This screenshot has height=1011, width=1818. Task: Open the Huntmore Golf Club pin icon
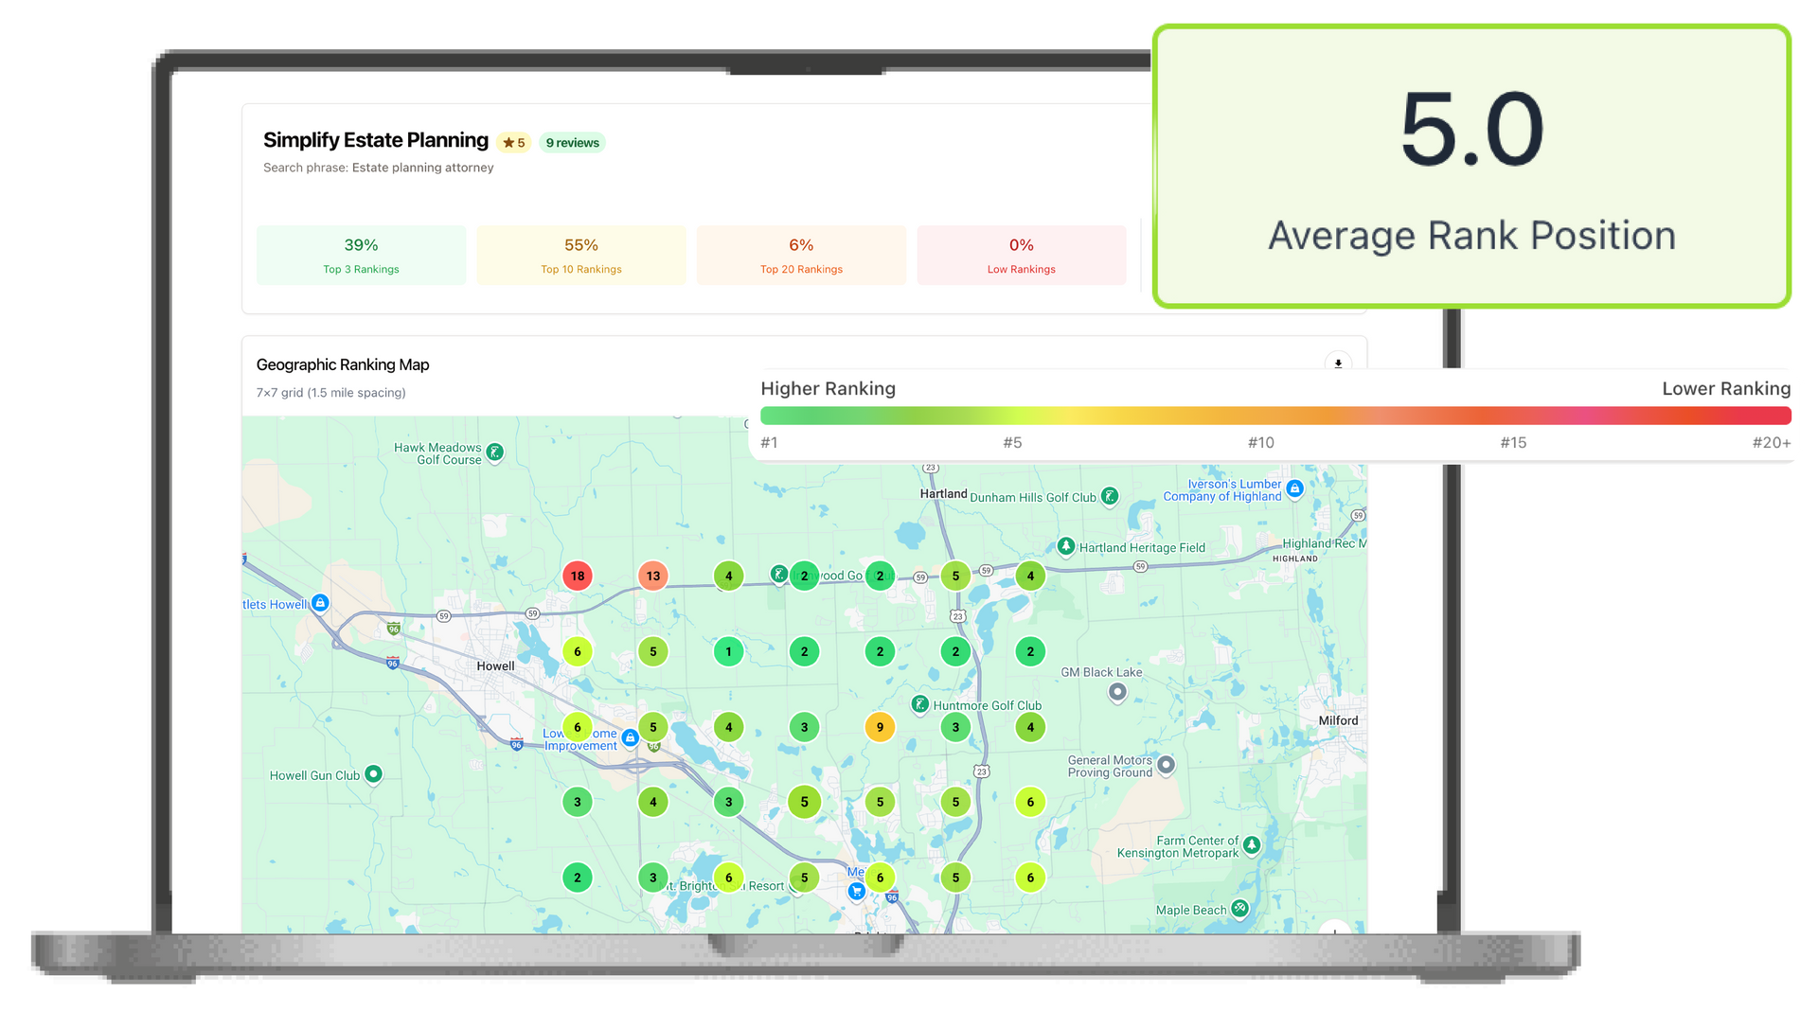coord(919,704)
